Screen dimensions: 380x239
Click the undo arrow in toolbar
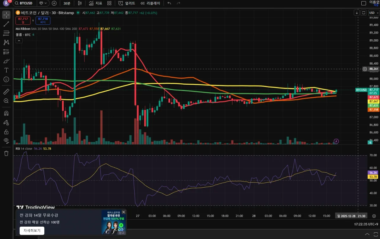(169, 3)
